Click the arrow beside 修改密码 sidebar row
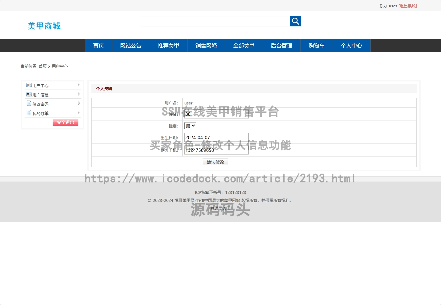The height and width of the screenshot is (305, 441). [x=79, y=103]
